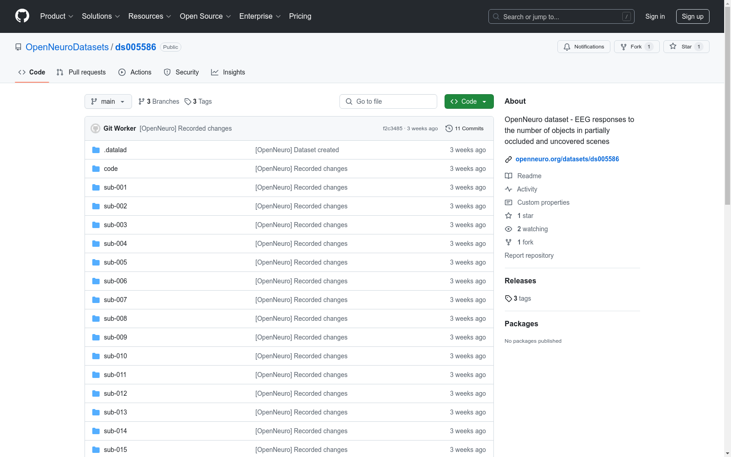The height and width of the screenshot is (457, 731).
Task: Click the page vertical scrollbar
Action: click(x=727, y=228)
